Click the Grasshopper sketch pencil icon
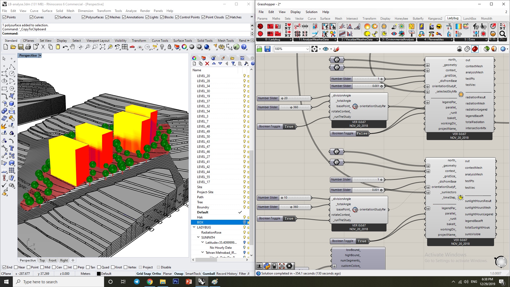The height and width of the screenshot is (287, 510). pos(337,49)
